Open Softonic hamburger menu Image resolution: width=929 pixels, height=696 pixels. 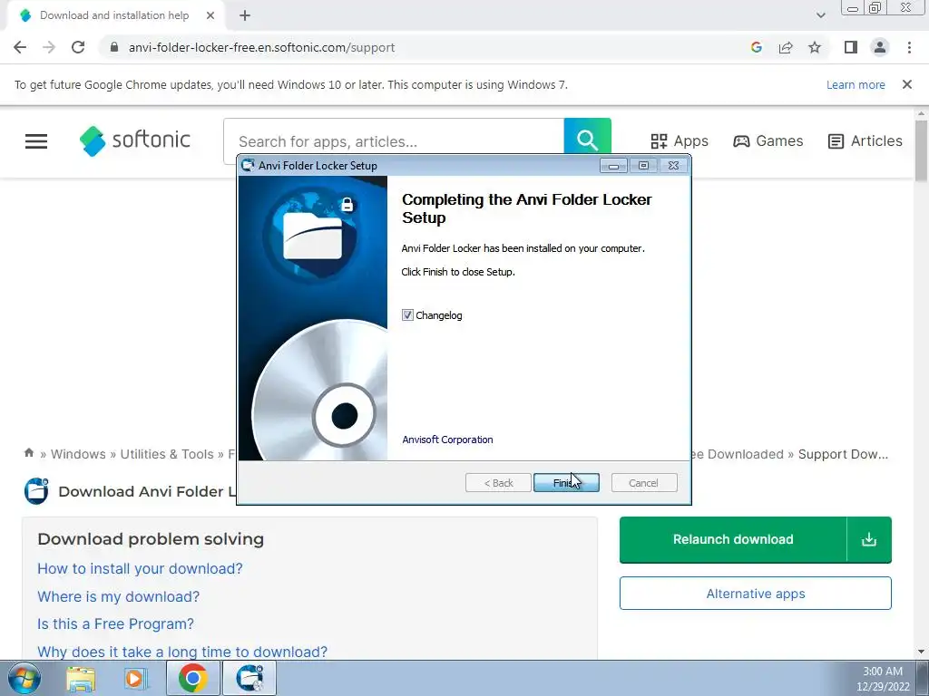(36, 140)
